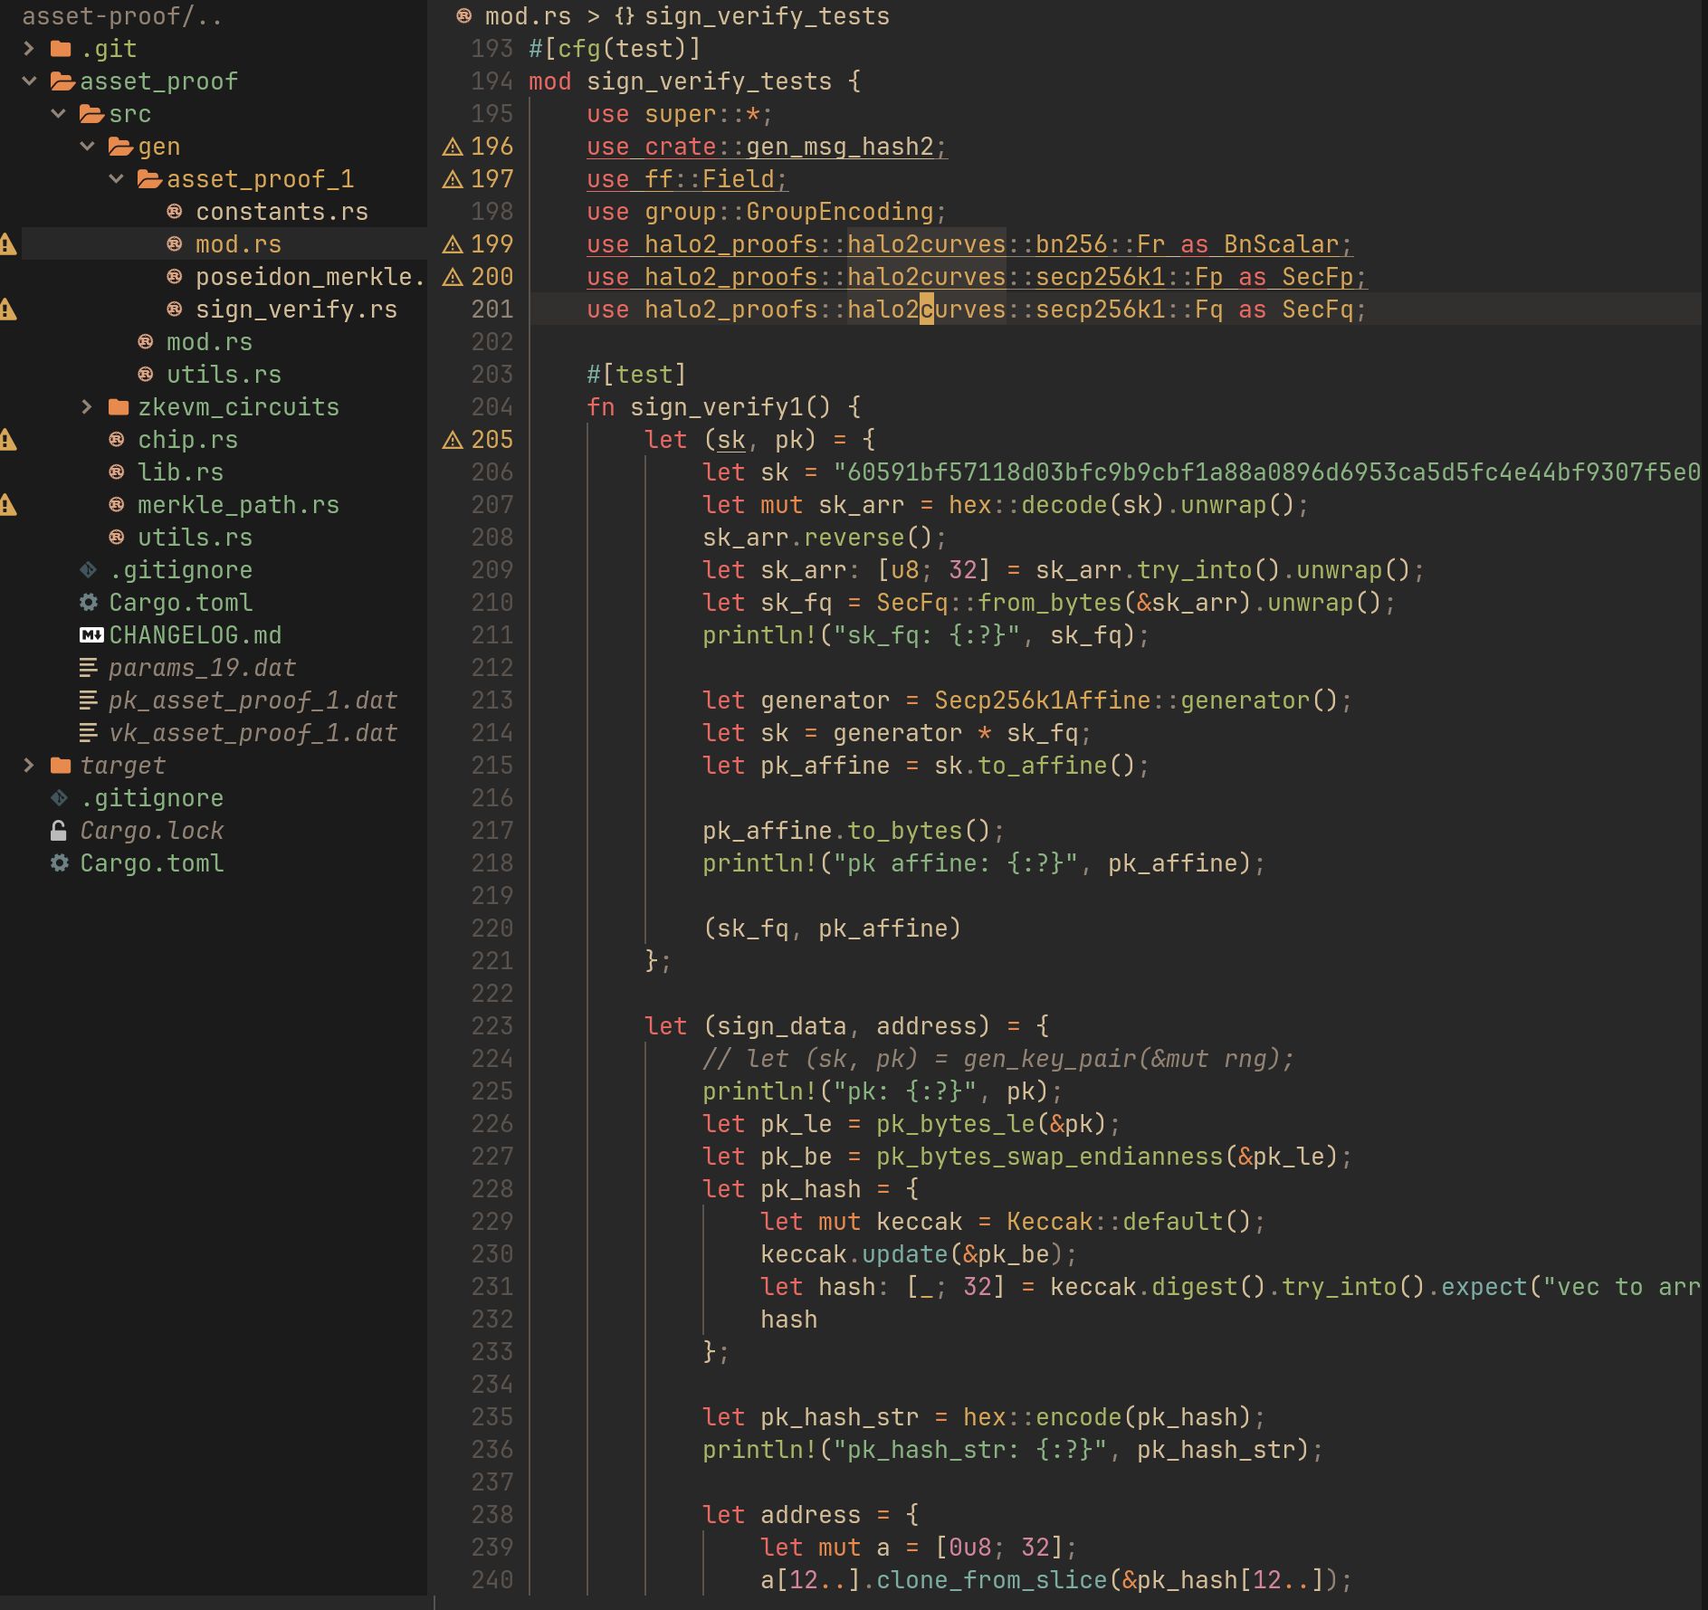Click warning marker on line 196
Image resolution: width=1708 pixels, height=1610 pixels.
(x=453, y=147)
